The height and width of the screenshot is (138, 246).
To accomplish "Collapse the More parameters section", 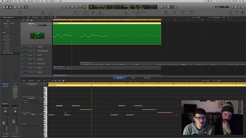I will (x=3, y=32).
